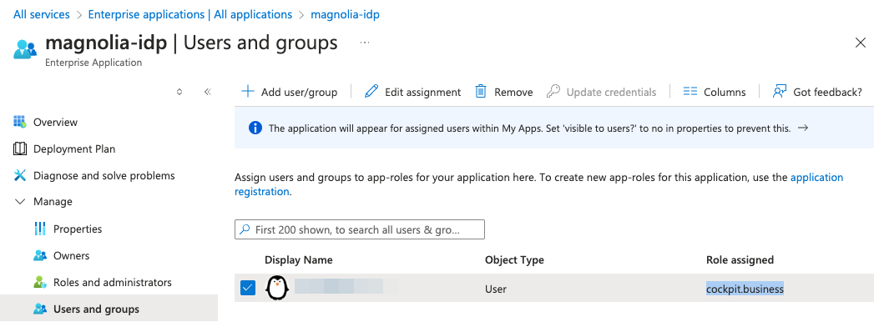Click the blurred user display name
884x327 pixels.
point(346,286)
